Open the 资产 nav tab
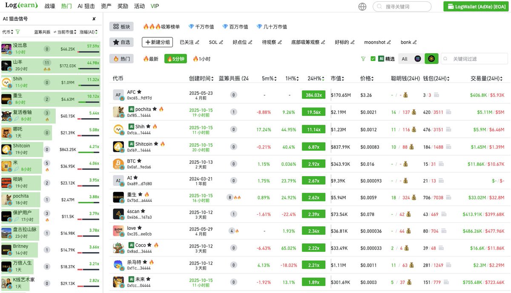The image size is (511, 293). 106,6
